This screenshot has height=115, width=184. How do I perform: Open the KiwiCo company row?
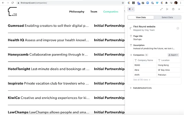tap(66, 98)
